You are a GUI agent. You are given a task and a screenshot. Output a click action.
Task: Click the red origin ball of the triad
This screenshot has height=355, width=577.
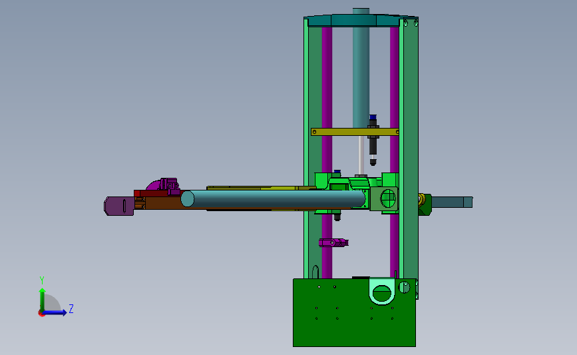coord(41,314)
